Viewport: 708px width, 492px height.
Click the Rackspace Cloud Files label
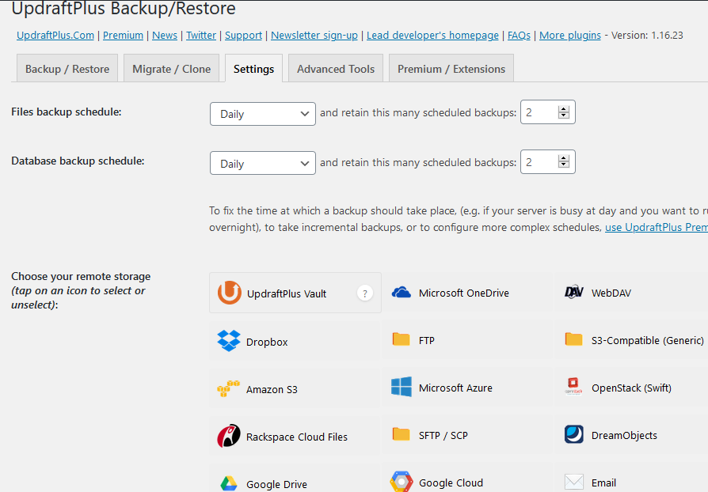tap(297, 437)
